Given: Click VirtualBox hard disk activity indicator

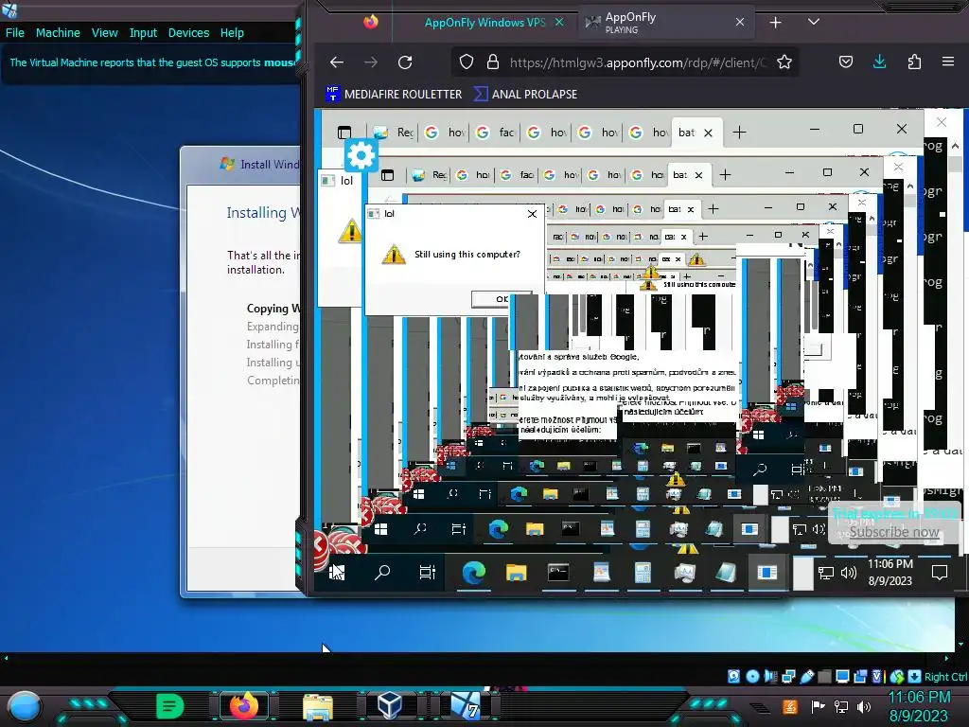Looking at the screenshot, I should tap(733, 676).
